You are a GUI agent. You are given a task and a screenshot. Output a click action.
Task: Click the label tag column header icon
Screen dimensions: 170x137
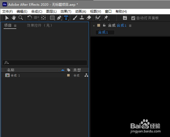coord(69,70)
